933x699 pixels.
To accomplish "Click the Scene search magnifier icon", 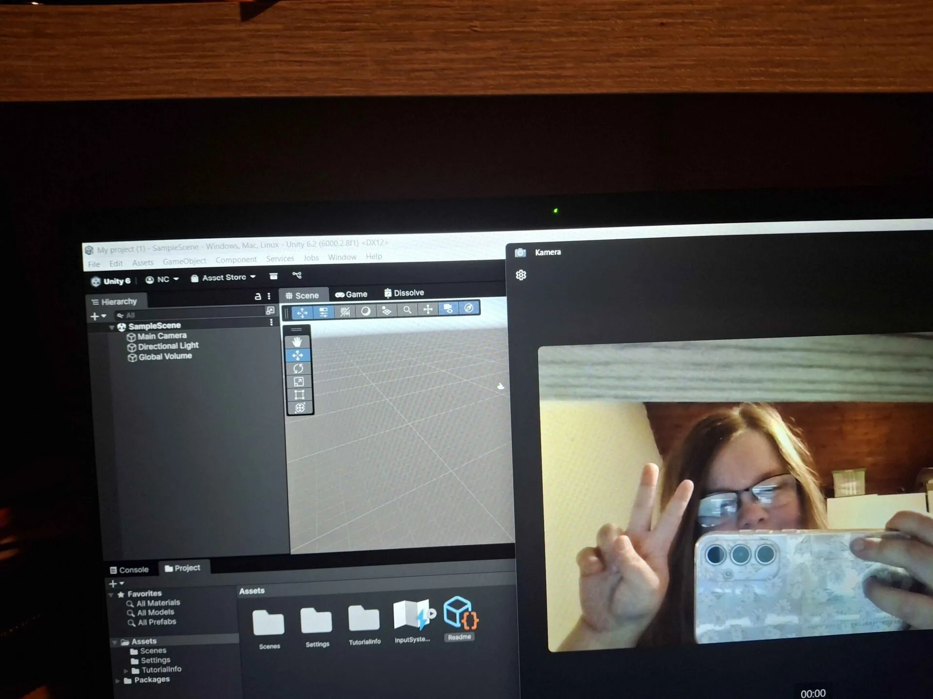I will pyautogui.click(x=407, y=309).
